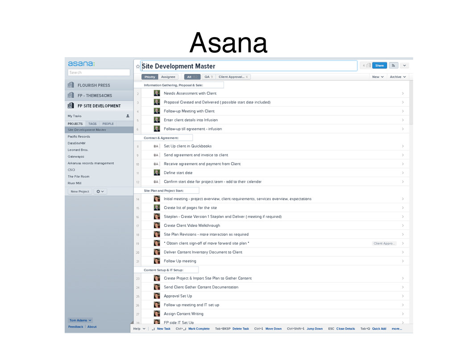Click assignee avatar on Enter client details into Infusion

click(x=157, y=120)
